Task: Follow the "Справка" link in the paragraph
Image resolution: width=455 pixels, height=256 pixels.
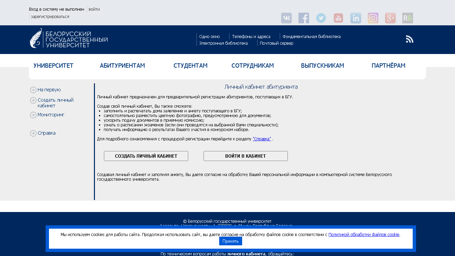Action: (x=262, y=139)
